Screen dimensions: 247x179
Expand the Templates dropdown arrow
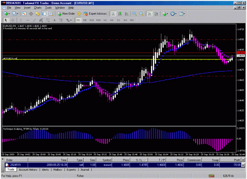point(184,14)
